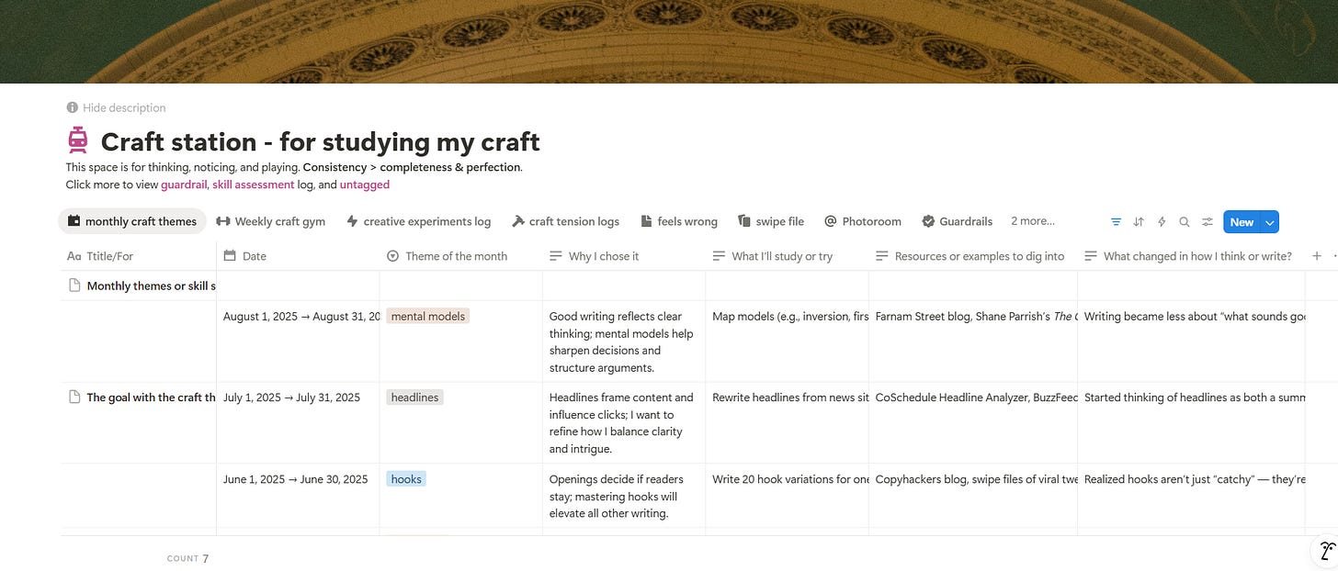Open the Date column header menu
Image resolution: width=1338 pixels, height=571 pixels.
[298, 256]
